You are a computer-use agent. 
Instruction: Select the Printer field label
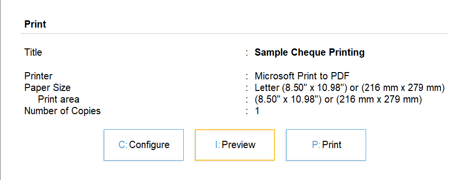point(38,76)
